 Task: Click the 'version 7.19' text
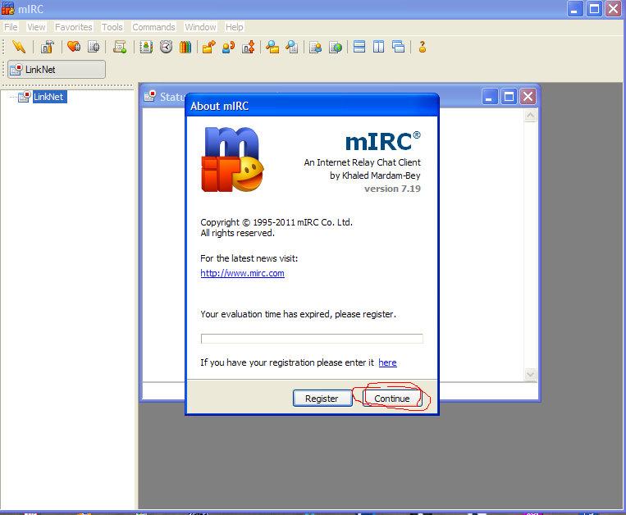tap(392, 189)
